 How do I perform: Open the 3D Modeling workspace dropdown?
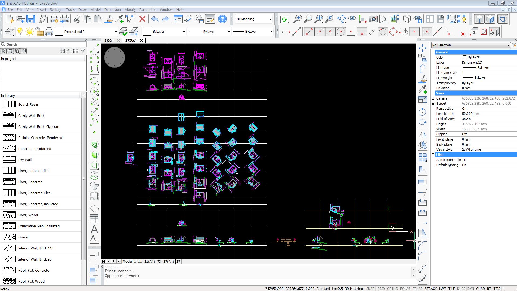[270, 19]
